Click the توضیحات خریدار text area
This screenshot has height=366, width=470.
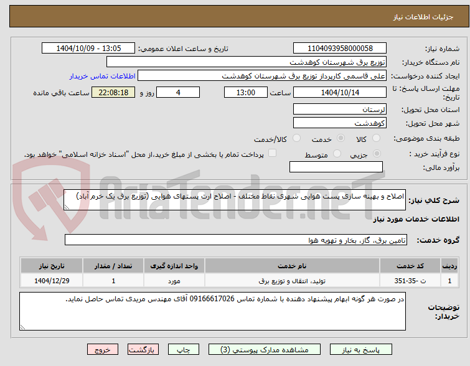tap(212, 311)
